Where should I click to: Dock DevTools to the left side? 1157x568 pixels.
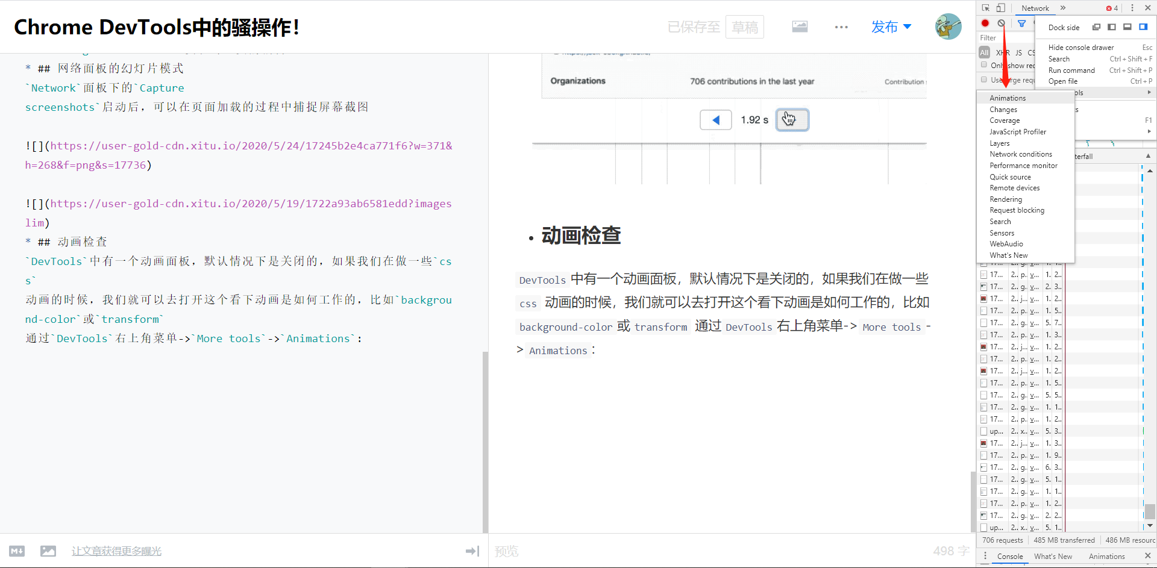(1112, 27)
